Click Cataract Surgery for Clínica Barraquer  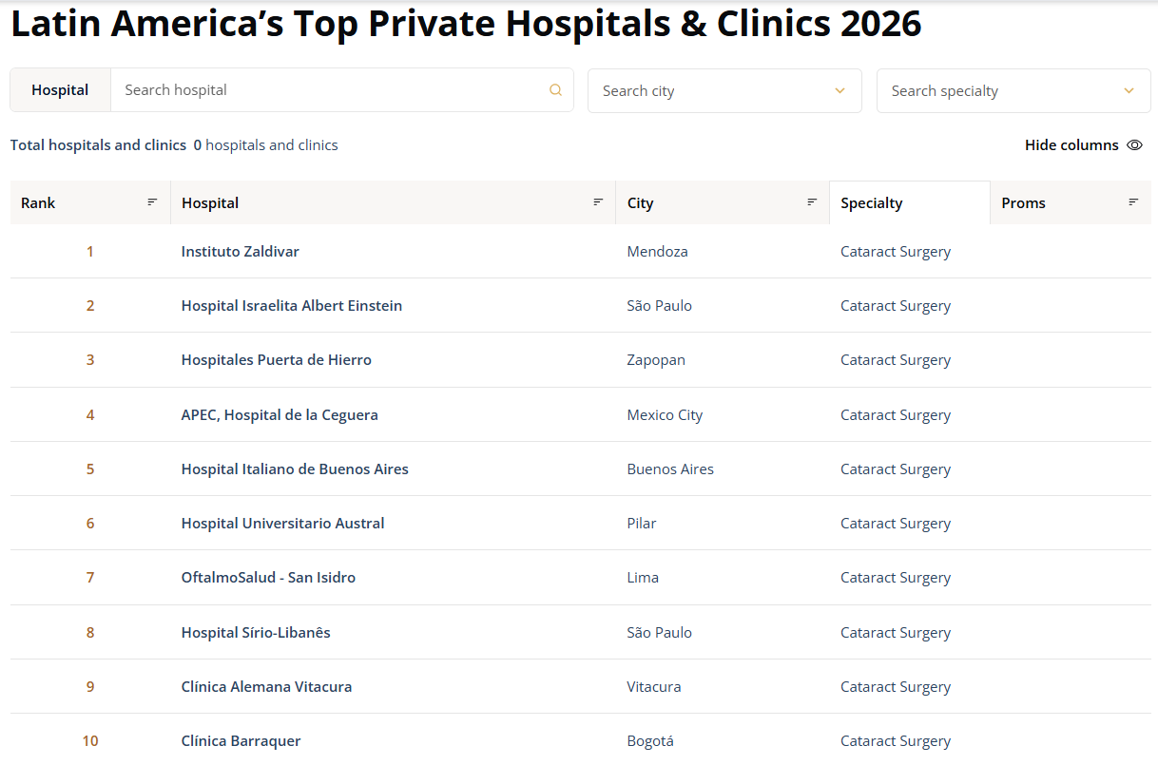click(896, 741)
